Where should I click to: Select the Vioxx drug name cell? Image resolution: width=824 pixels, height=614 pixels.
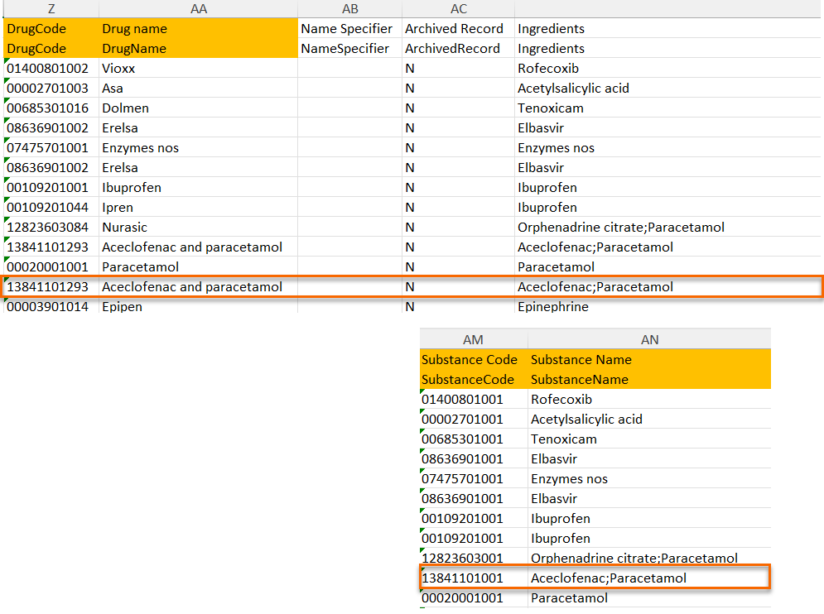[x=118, y=69]
